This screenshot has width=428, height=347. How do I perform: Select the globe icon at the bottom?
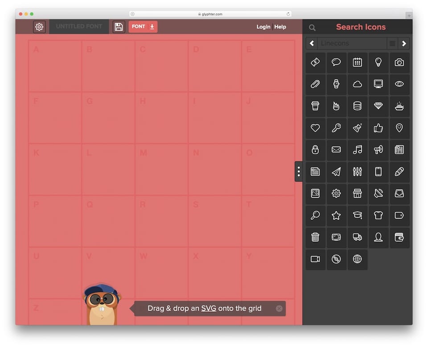pyautogui.click(x=357, y=259)
